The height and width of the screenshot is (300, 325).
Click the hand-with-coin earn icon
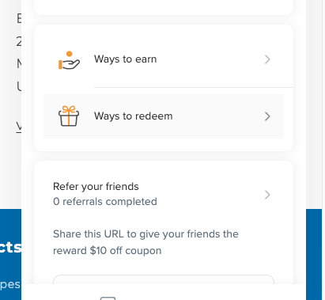(69, 60)
